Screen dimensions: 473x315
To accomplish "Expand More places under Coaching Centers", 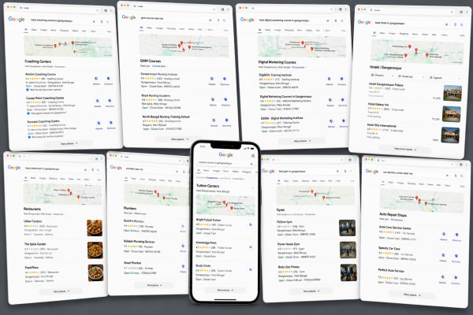I will point(69,143).
